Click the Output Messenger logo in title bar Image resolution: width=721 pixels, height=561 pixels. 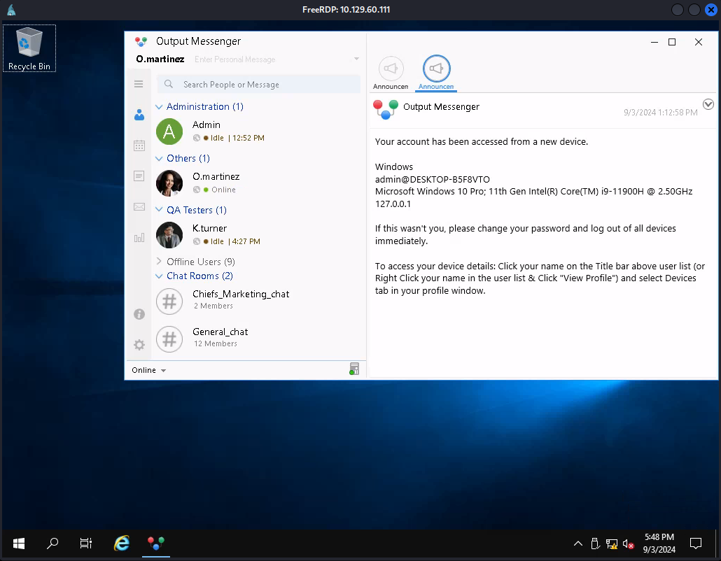[x=141, y=42]
